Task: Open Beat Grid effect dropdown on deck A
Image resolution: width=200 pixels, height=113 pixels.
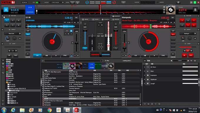Action: (x=20, y=34)
